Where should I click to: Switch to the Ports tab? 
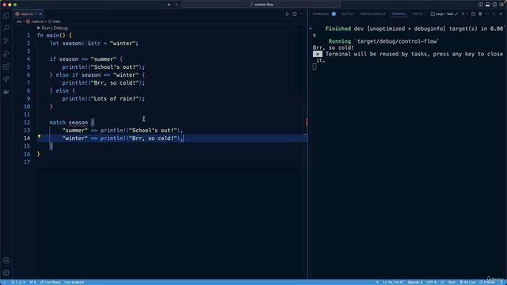[x=417, y=14]
